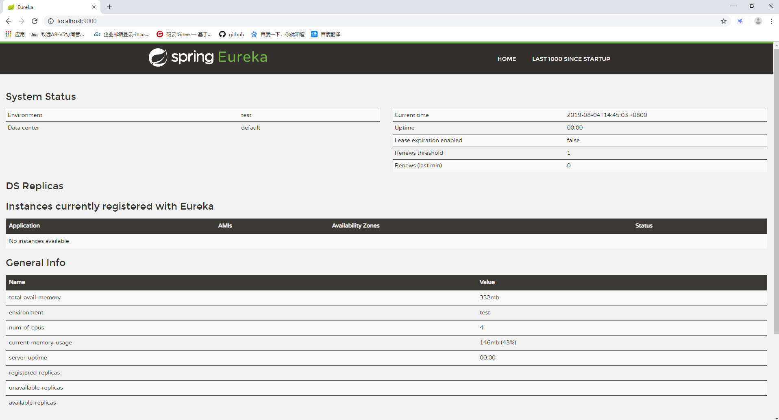The height and width of the screenshot is (420, 779).
Task: Click the browser back arrow
Action: [x=9, y=21]
